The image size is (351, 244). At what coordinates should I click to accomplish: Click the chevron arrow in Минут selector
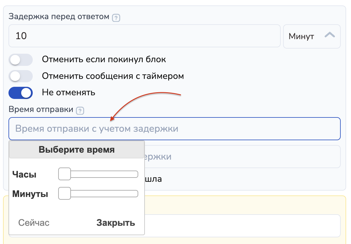pyautogui.click(x=329, y=36)
